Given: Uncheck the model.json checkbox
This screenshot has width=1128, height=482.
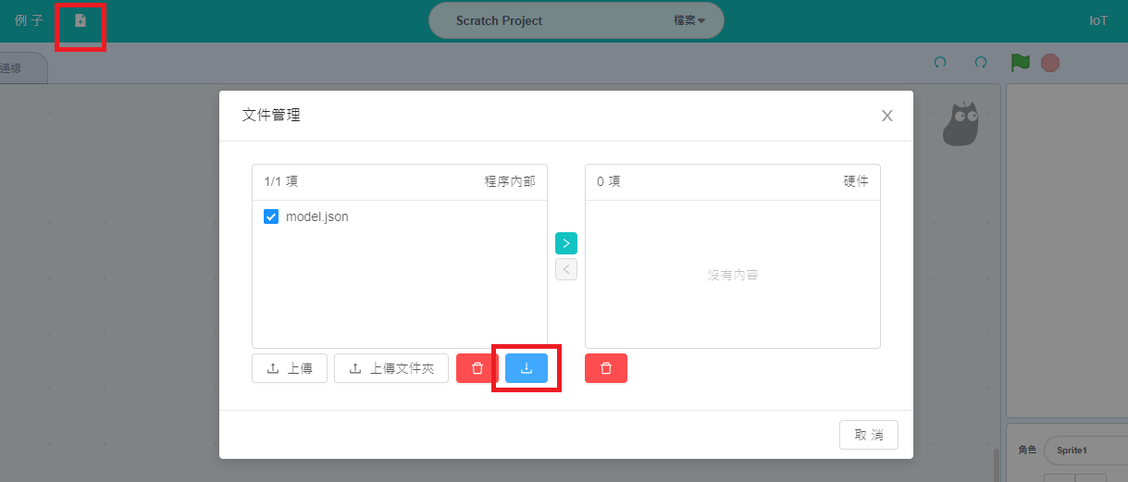Looking at the screenshot, I should click(271, 216).
